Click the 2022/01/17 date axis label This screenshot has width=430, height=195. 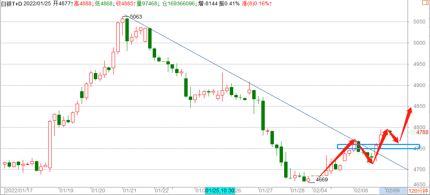[18, 190]
